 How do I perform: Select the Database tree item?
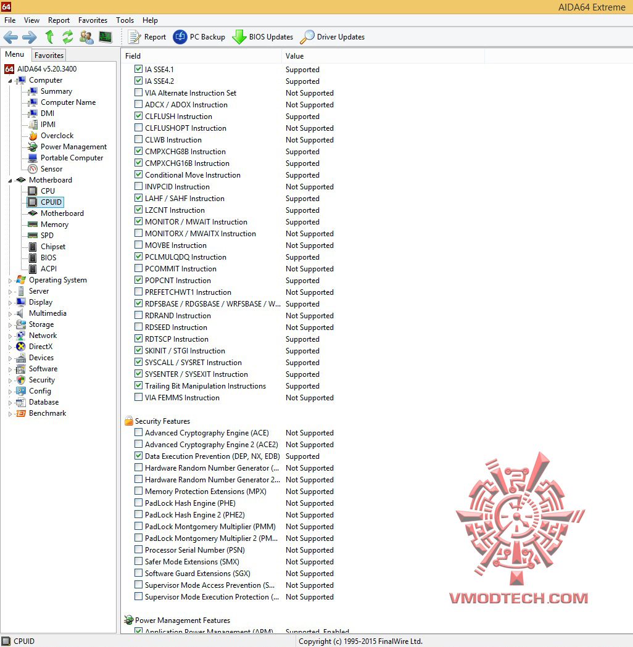point(44,402)
